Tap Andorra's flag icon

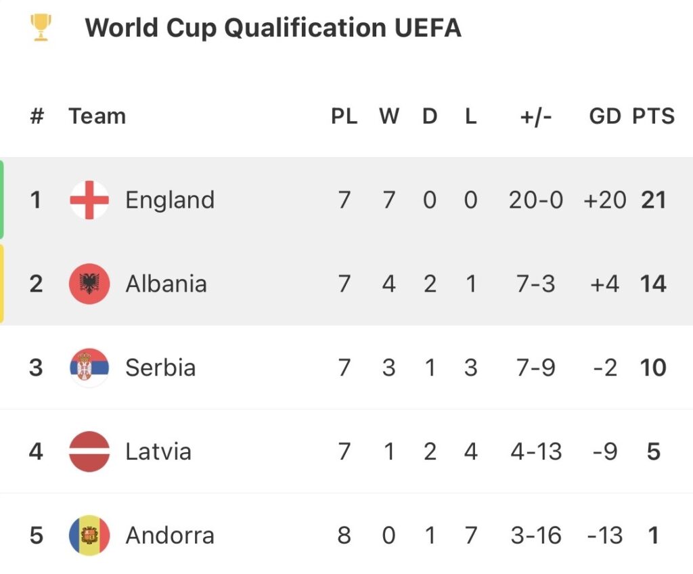pyautogui.click(x=89, y=535)
